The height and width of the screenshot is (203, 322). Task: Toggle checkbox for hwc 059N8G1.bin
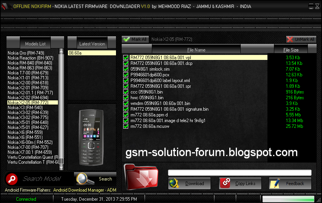tap(126, 98)
